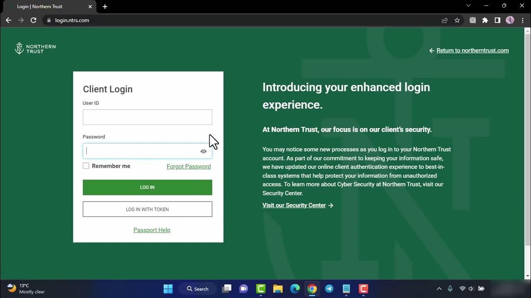The image size is (531, 298).
Task: Open the red Camtasia recorder taskbar icon
Action: coord(363,289)
